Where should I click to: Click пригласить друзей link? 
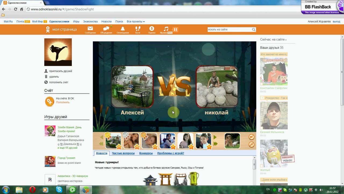(60, 71)
